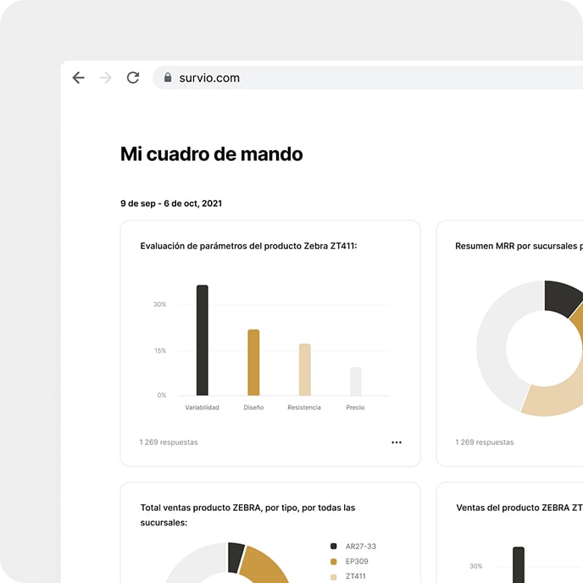This screenshot has width=583, height=583.
Task: Click the Total ventas producto ZEBRA title
Action: point(247,515)
